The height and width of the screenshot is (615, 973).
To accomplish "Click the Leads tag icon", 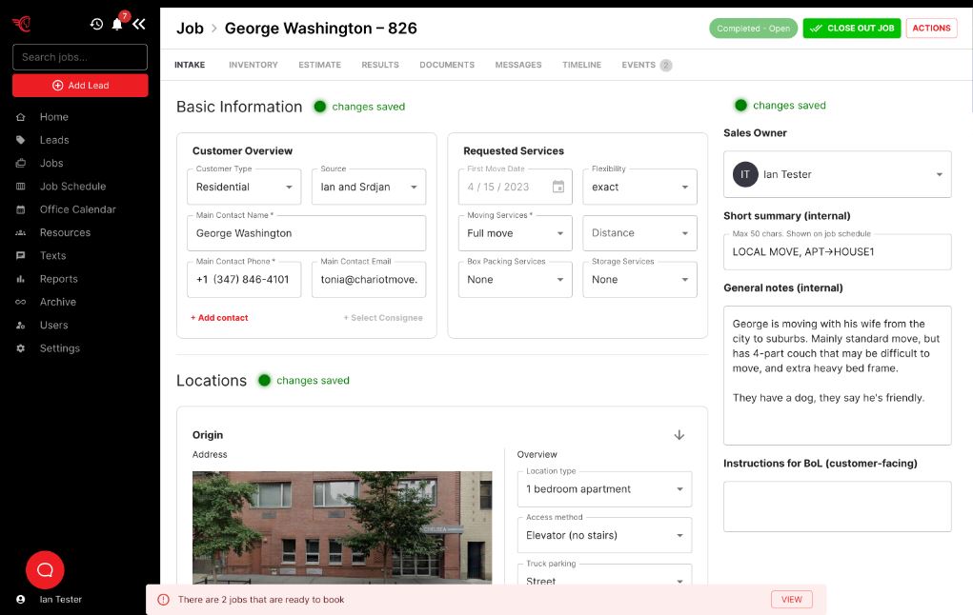I will pyautogui.click(x=20, y=140).
